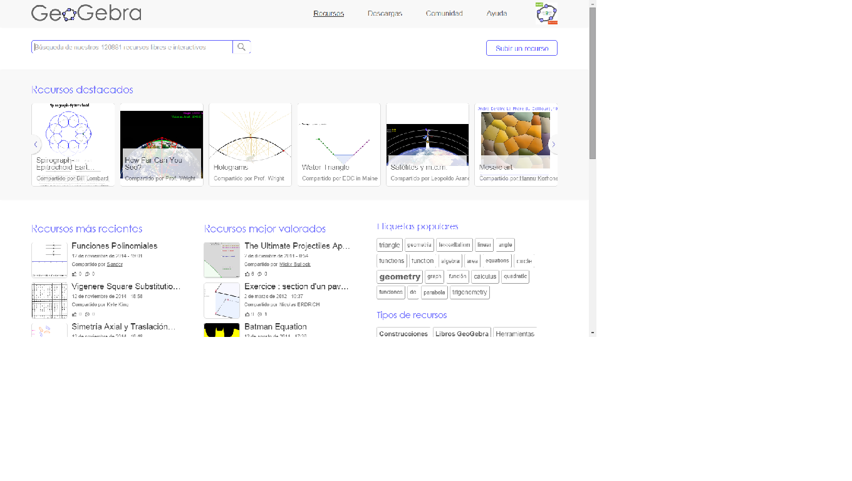Open Batman Equation resource title

[x=276, y=326]
